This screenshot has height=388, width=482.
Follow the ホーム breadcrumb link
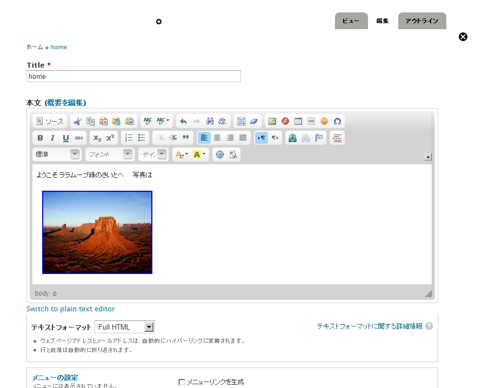35,47
